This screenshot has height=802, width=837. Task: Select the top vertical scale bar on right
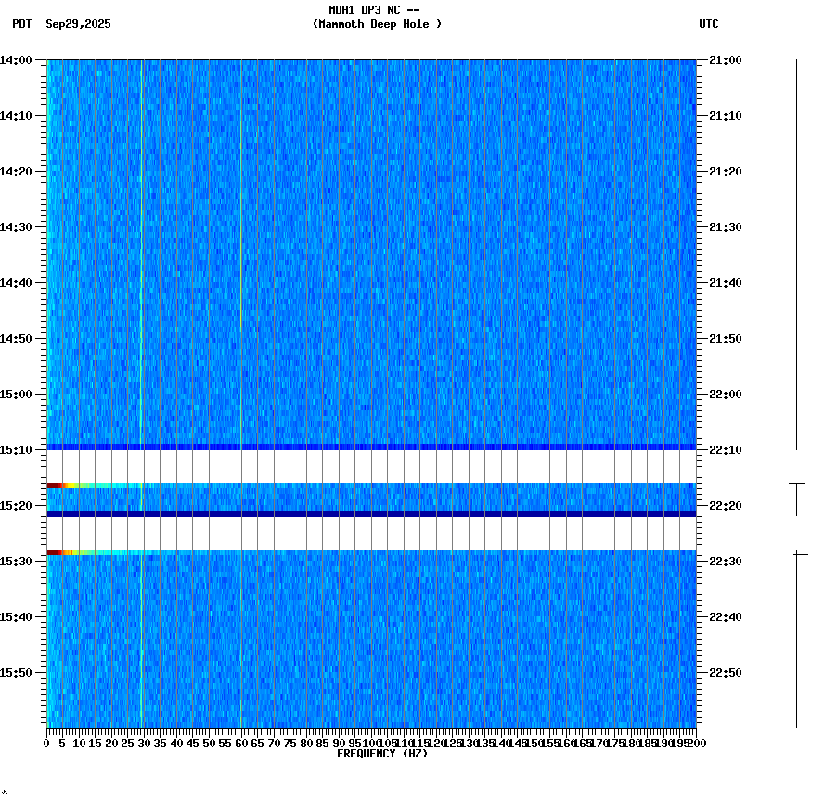point(795,251)
